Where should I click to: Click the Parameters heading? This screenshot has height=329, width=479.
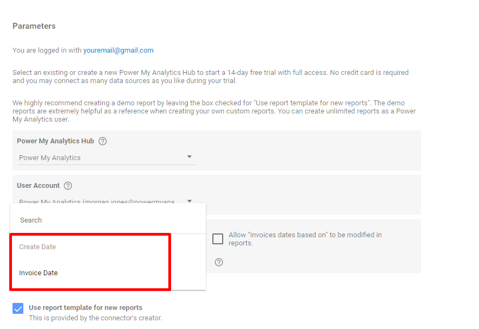pos(34,26)
